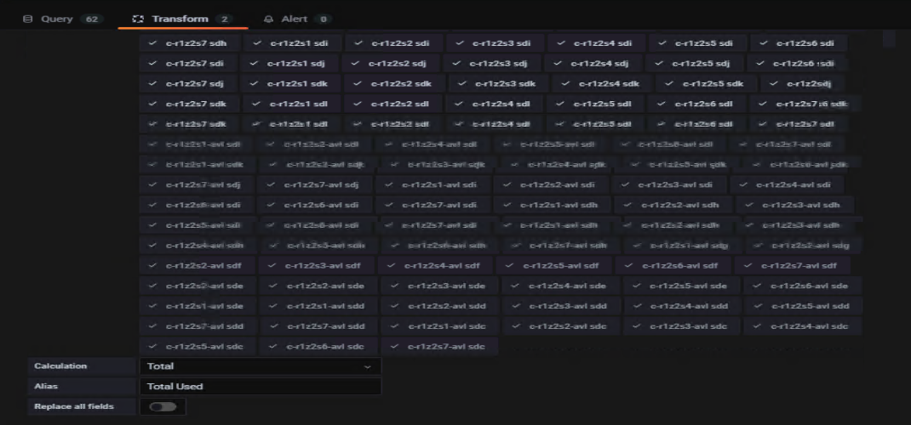Toggle c-r1z2s4-avl sde chip

point(561,286)
